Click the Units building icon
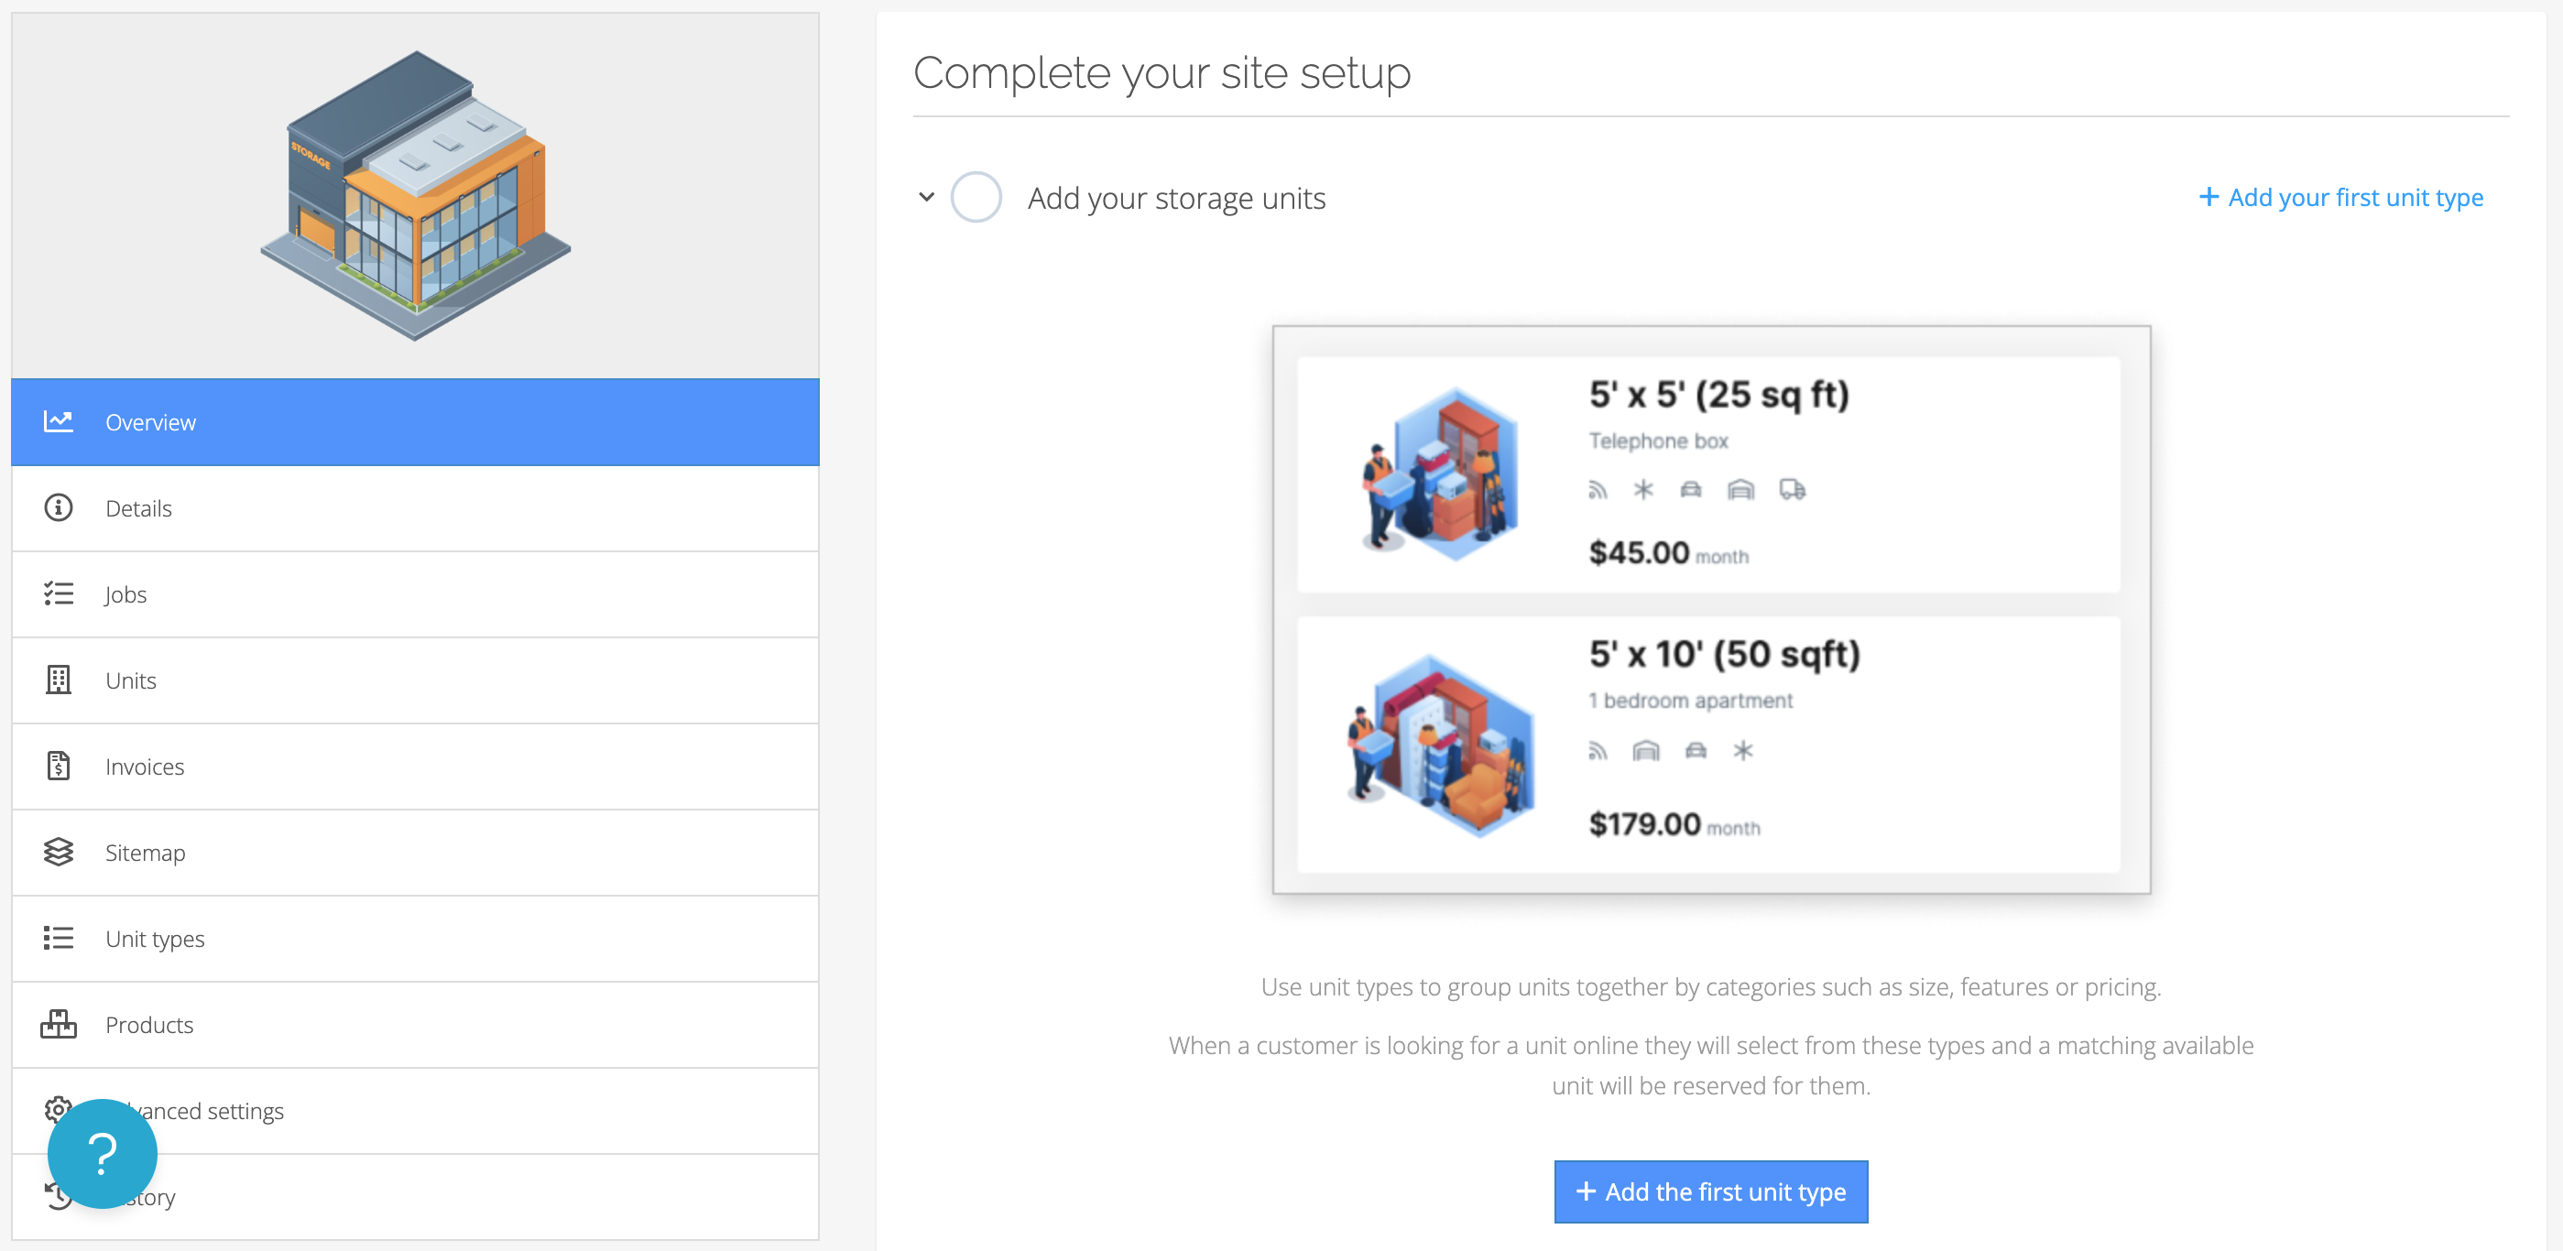Image resolution: width=2563 pixels, height=1251 pixels. tap(58, 680)
